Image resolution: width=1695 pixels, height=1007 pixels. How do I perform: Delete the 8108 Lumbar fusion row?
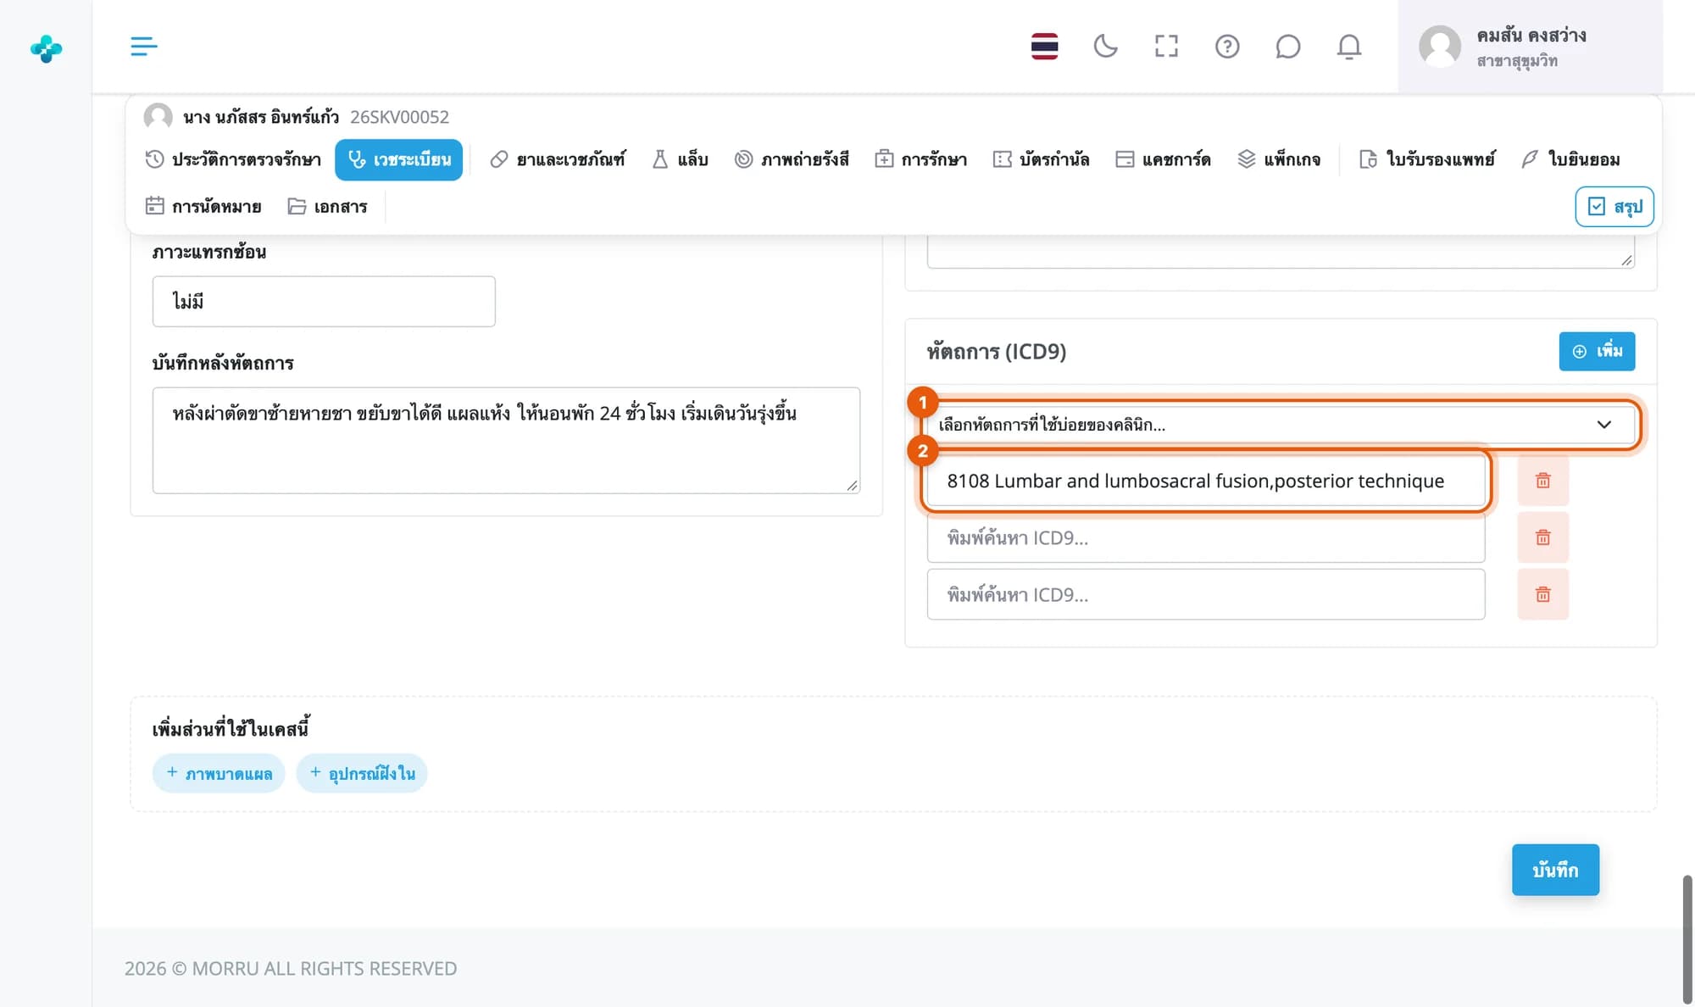(1542, 481)
